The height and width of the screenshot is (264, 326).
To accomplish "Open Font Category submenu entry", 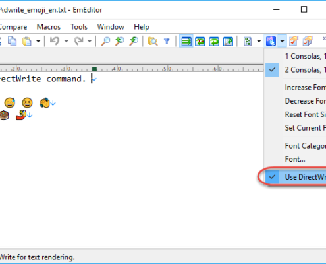I will pos(296,146).
